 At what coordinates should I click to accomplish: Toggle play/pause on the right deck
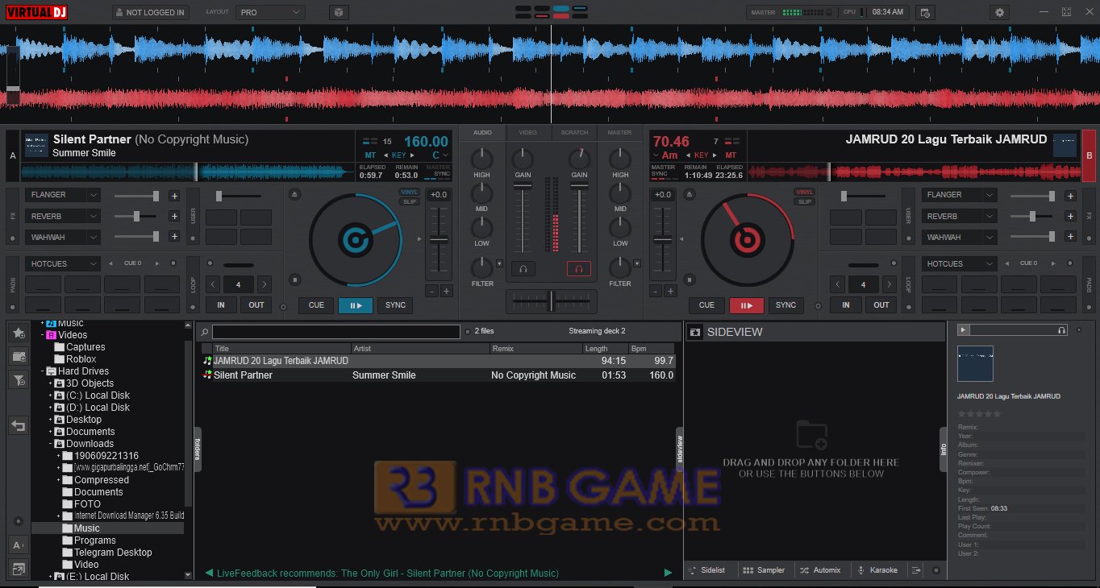click(747, 305)
